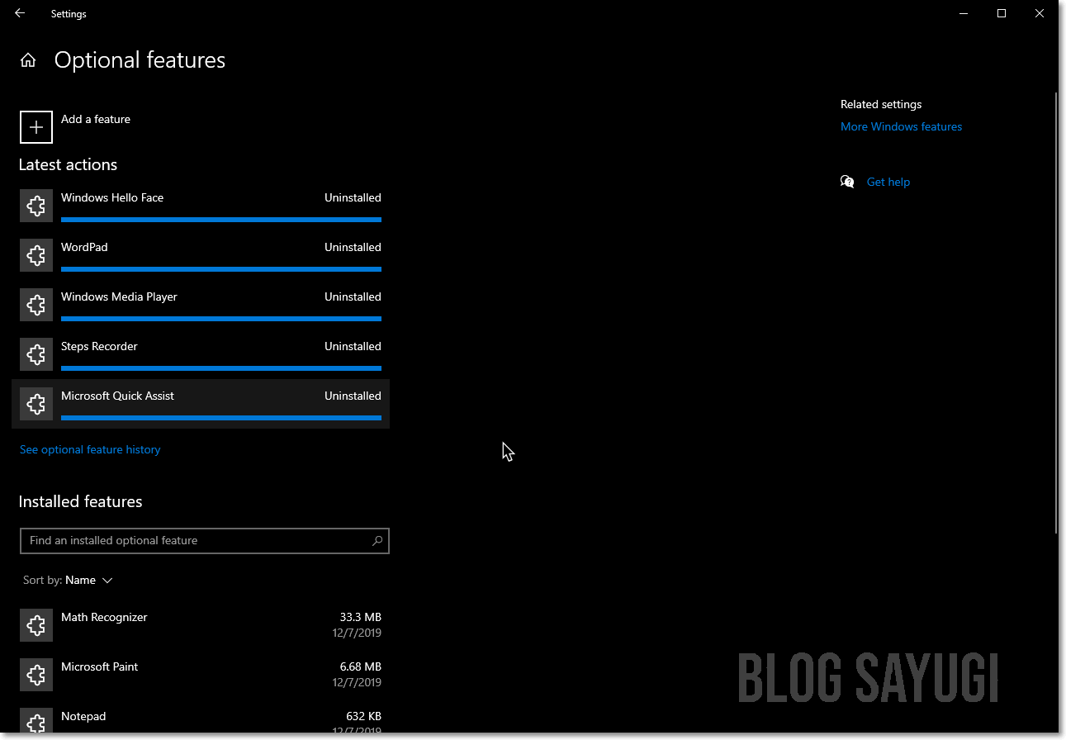Click the Settings window vertical scrollbar
Image resolution: width=1066 pixels, height=740 pixels.
click(x=1056, y=314)
